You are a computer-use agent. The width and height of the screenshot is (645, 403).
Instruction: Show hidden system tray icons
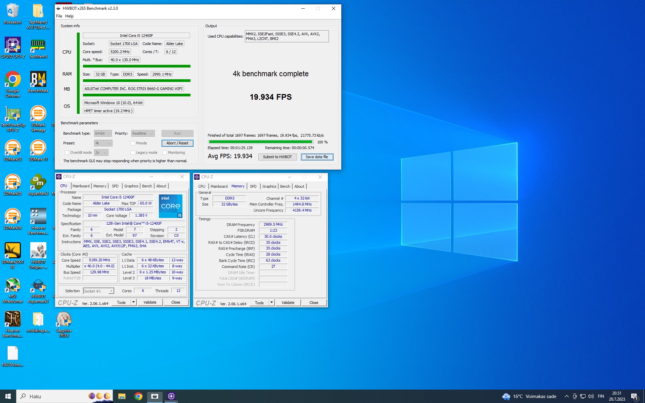(x=566, y=396)
